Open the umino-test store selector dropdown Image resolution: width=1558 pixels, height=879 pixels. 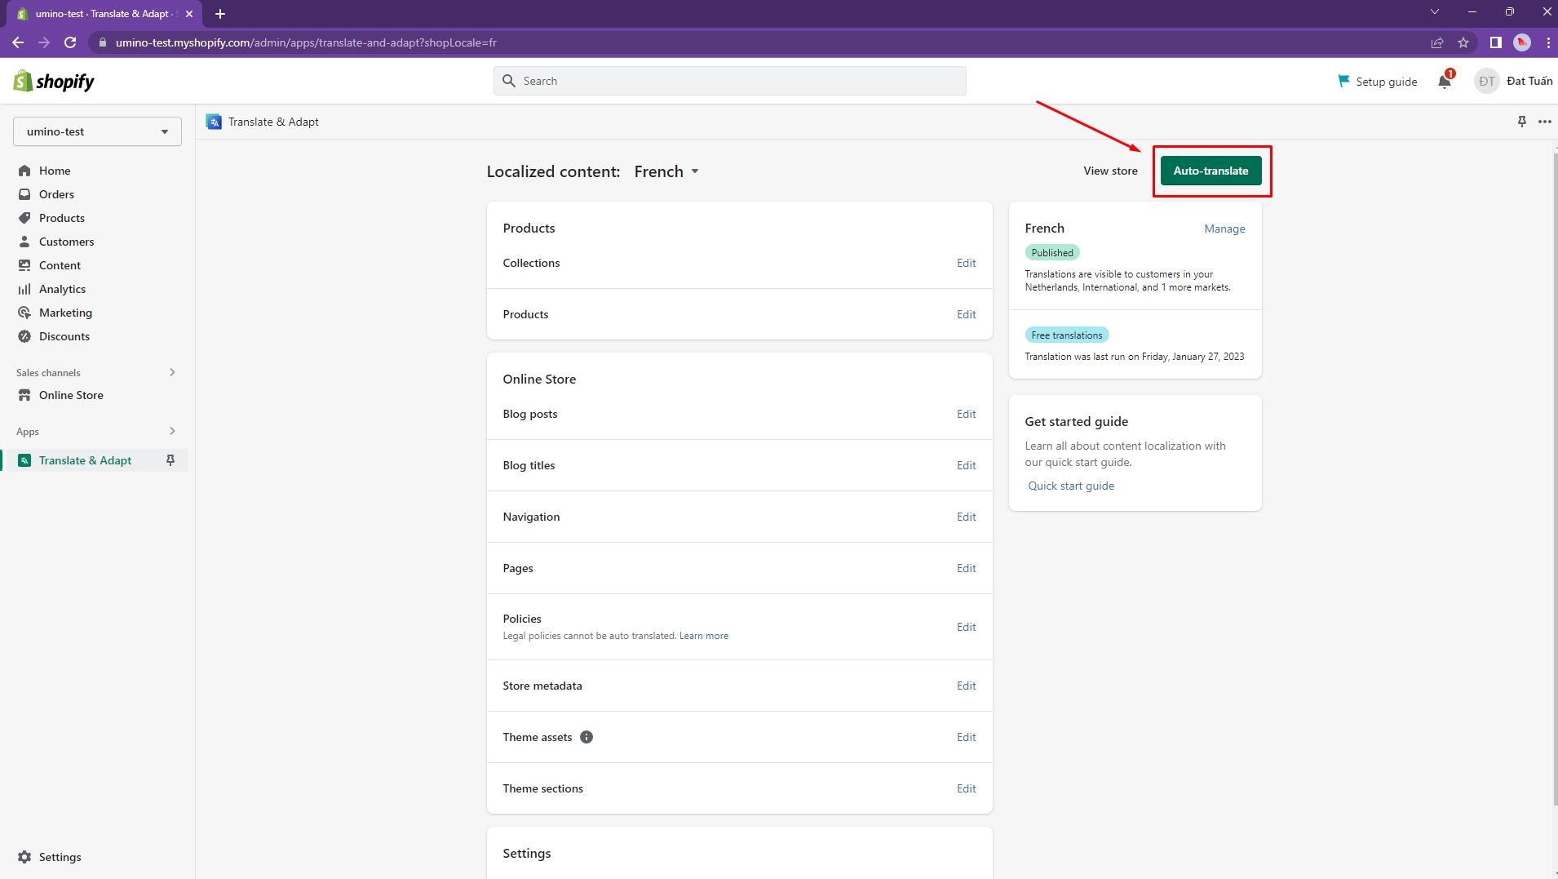pyautogui.click(x=97, y=131)
